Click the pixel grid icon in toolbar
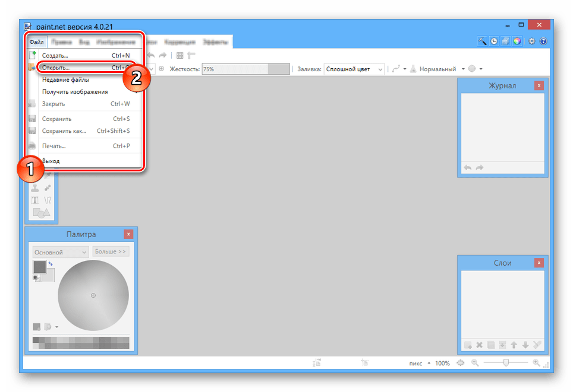573x392 pixels. pos(180,55)
